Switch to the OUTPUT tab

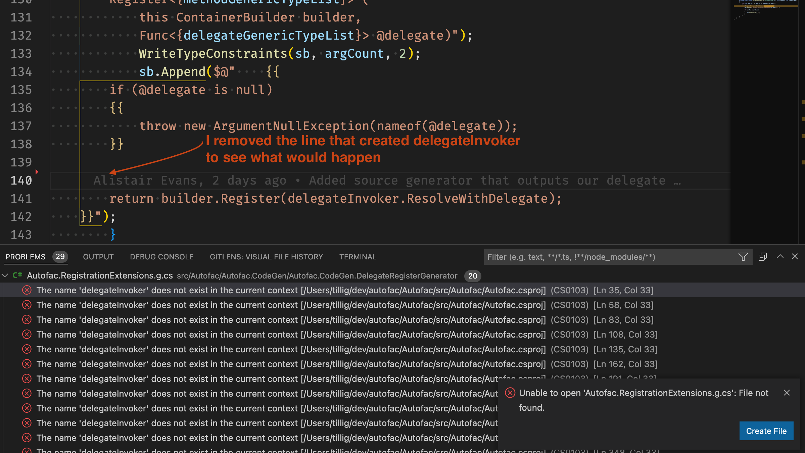tap(98, 257)
